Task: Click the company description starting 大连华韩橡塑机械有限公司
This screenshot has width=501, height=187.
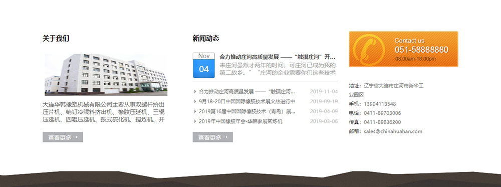Action: coord(104,112)
